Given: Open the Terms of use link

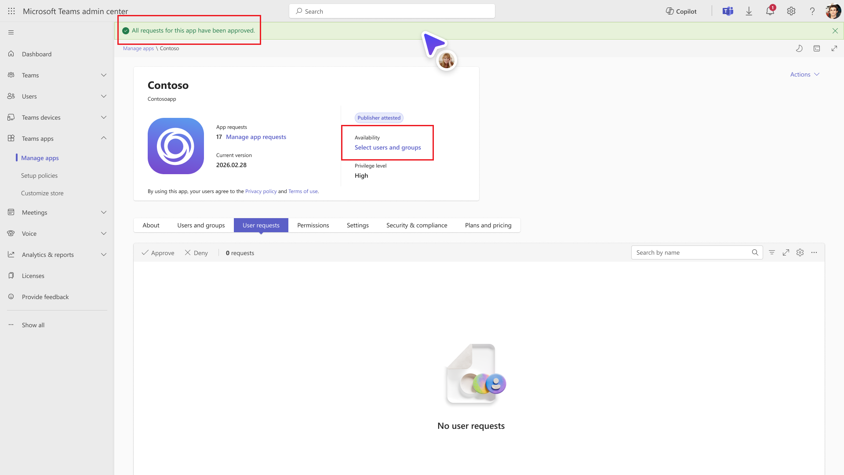Looking at the screenshot, I should point(303,191).
